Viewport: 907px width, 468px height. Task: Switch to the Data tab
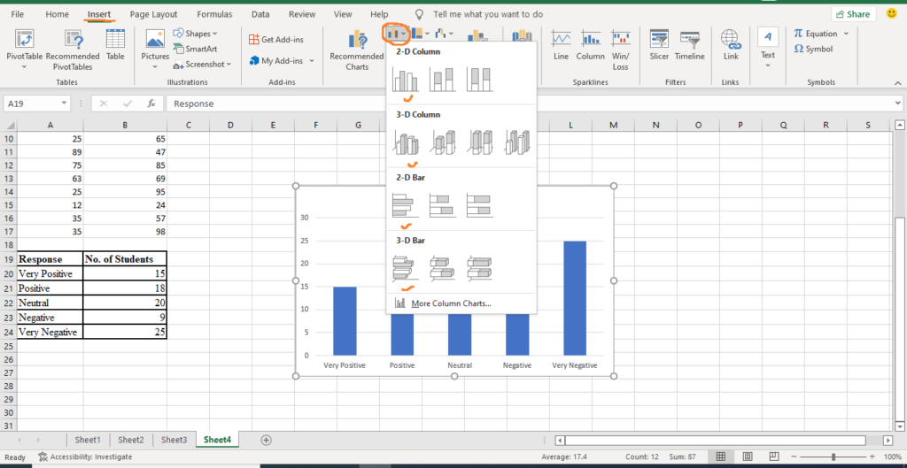pos(260,14)
